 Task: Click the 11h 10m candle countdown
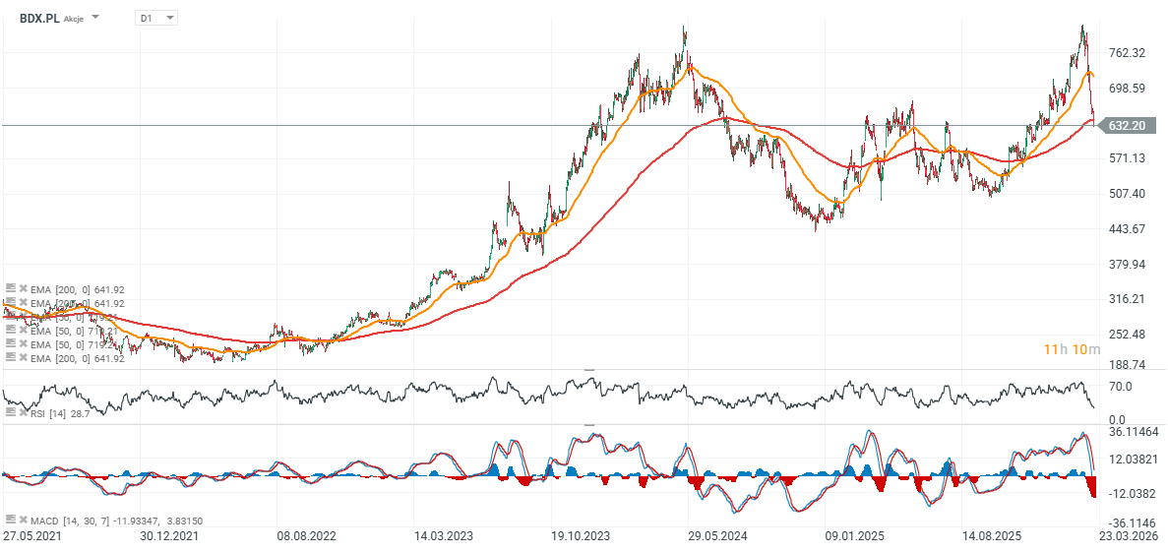pyautogui.click(x=1068, y=349)
